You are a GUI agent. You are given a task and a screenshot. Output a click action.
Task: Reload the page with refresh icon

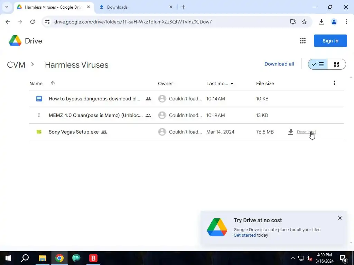pos(32,22)
